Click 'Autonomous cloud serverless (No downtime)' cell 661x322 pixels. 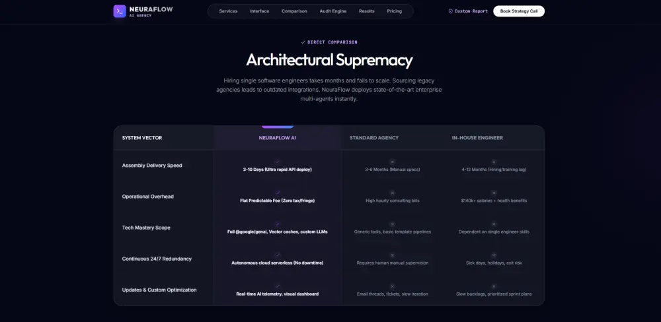coord(278,263)
